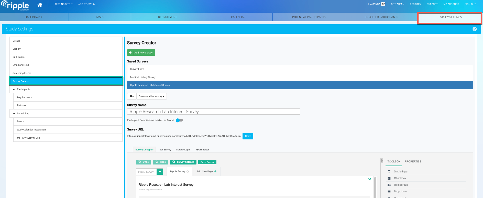Select the Checkbox toolbox item
483x198 pixels.
[x=400, y=178]
